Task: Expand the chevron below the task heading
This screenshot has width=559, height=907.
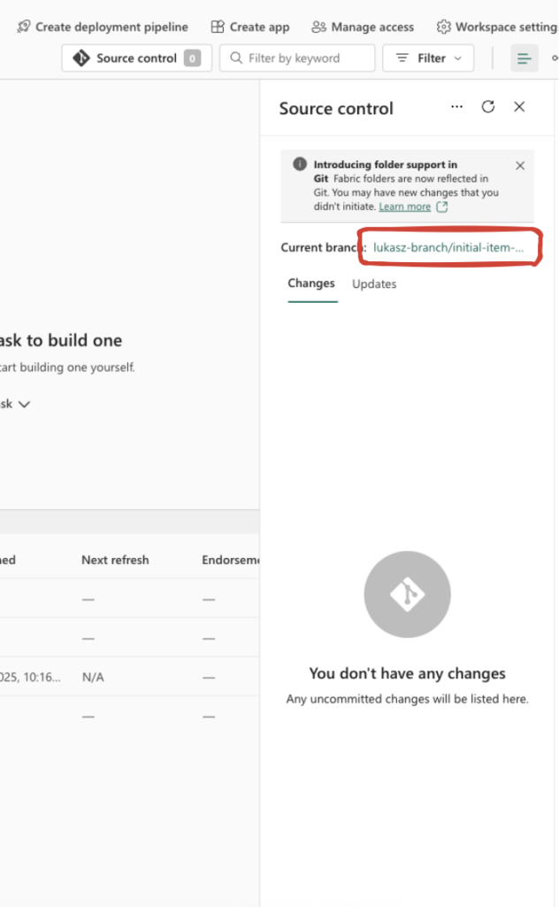Action: point(24,404)
